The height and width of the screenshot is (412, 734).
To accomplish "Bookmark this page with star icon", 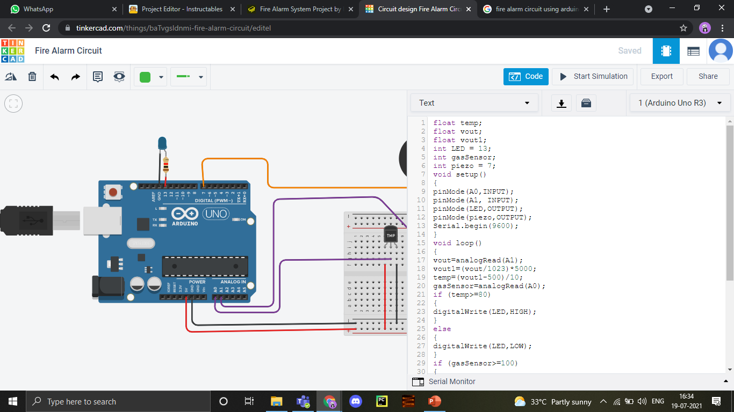I will 683,28.
